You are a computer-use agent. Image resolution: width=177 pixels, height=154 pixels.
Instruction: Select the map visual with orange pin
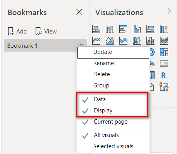pos(164,87)
